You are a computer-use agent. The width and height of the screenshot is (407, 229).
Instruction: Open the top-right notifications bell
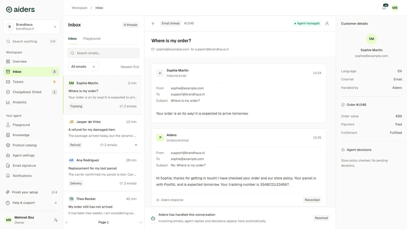pos(384,8)
